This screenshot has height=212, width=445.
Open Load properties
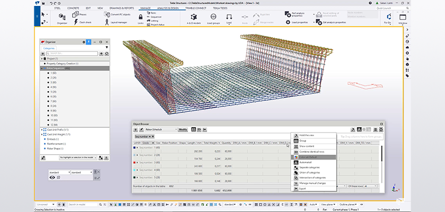click(297, 22)
